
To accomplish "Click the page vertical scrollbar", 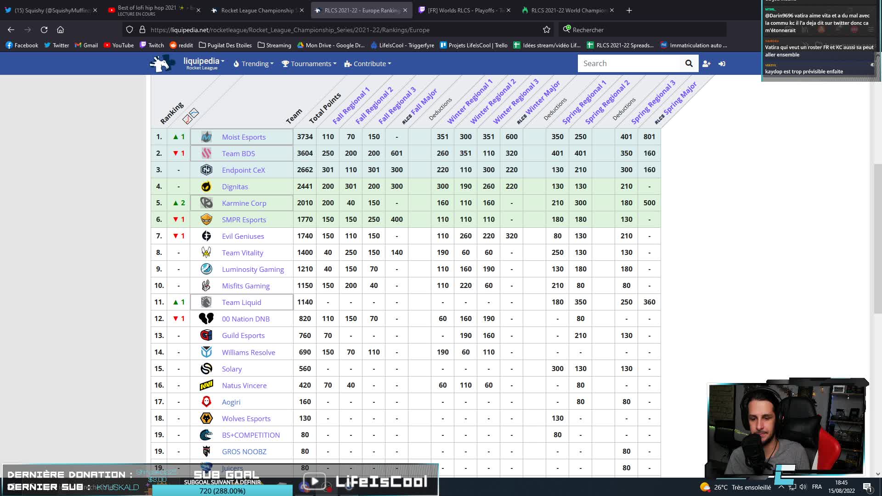I will 878,239.
